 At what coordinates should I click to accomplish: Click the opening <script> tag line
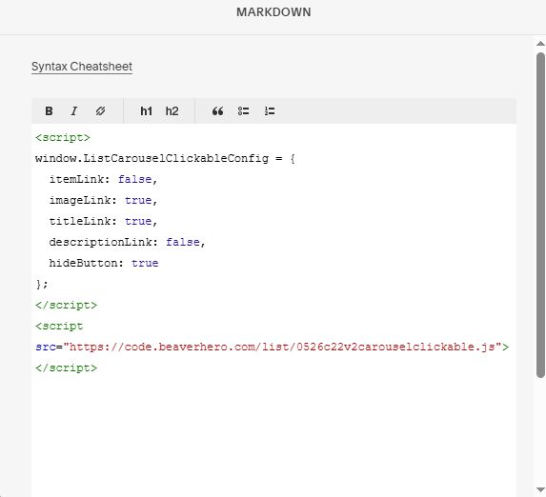(x=63, y=137)
